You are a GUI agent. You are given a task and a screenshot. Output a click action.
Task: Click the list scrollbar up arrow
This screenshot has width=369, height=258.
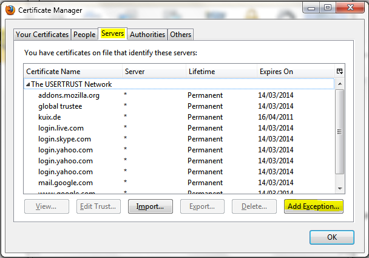click(x=340, y=84)
